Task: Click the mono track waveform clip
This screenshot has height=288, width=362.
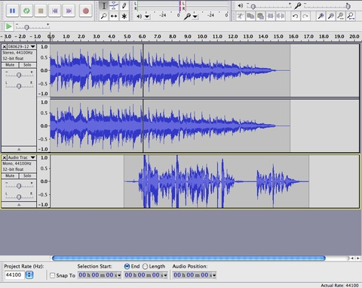Action: click(x=216, y=181)
